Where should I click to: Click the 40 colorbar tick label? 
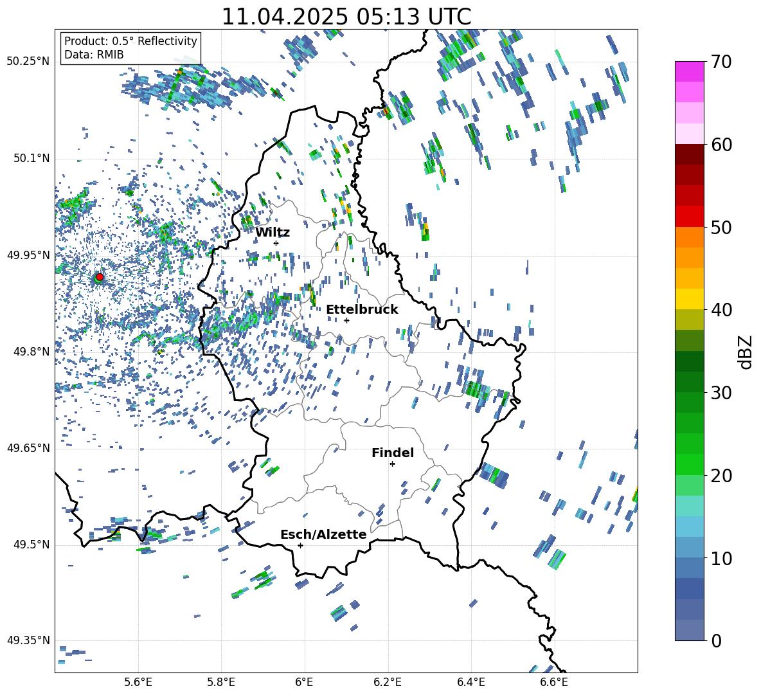tap(721, 310)
